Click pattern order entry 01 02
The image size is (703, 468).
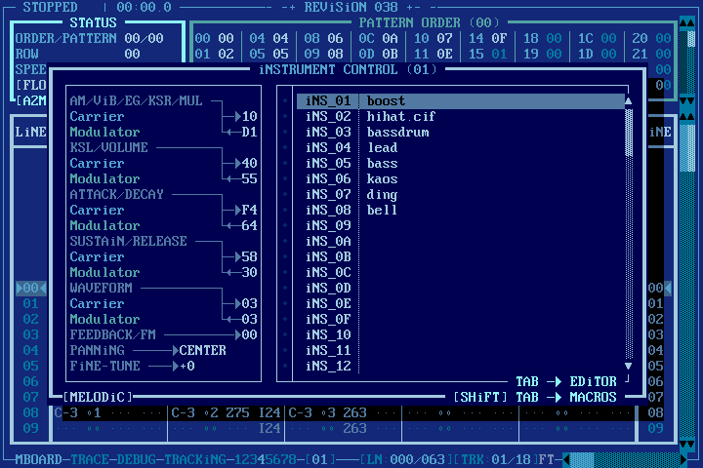(214, 55)
